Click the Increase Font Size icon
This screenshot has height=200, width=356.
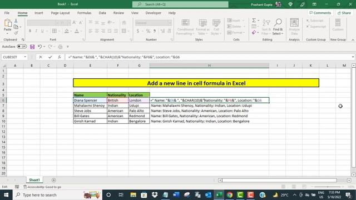(x=74, y=23)
